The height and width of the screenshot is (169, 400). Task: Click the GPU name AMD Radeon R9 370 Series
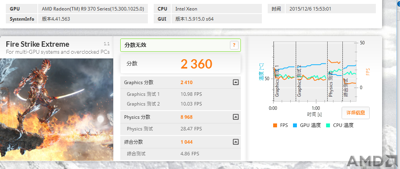93,9
